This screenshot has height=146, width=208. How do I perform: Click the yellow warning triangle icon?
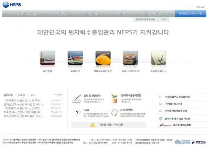pos(92,125)
